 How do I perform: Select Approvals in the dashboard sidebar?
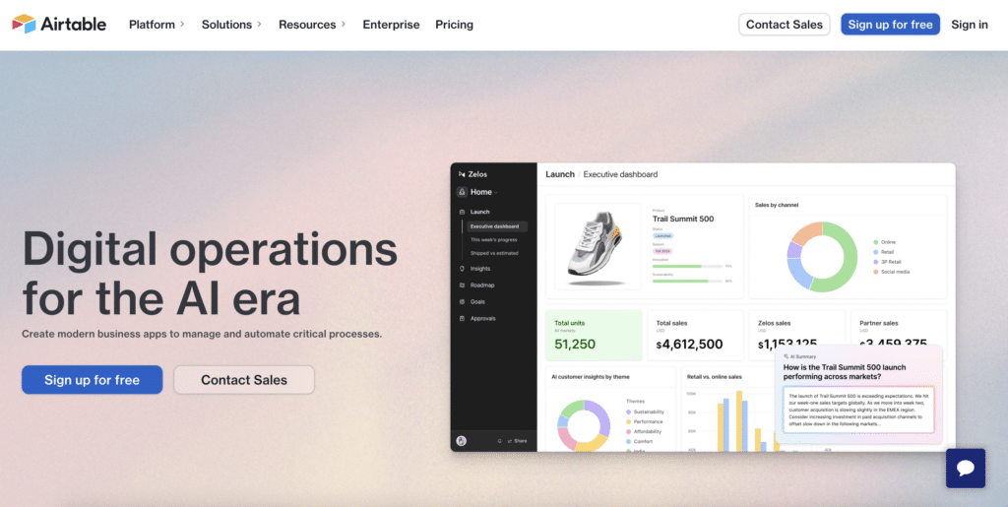(x=482, y=319)
